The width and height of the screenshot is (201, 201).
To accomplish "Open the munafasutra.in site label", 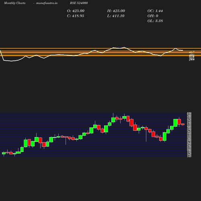I will click(47, 3).
